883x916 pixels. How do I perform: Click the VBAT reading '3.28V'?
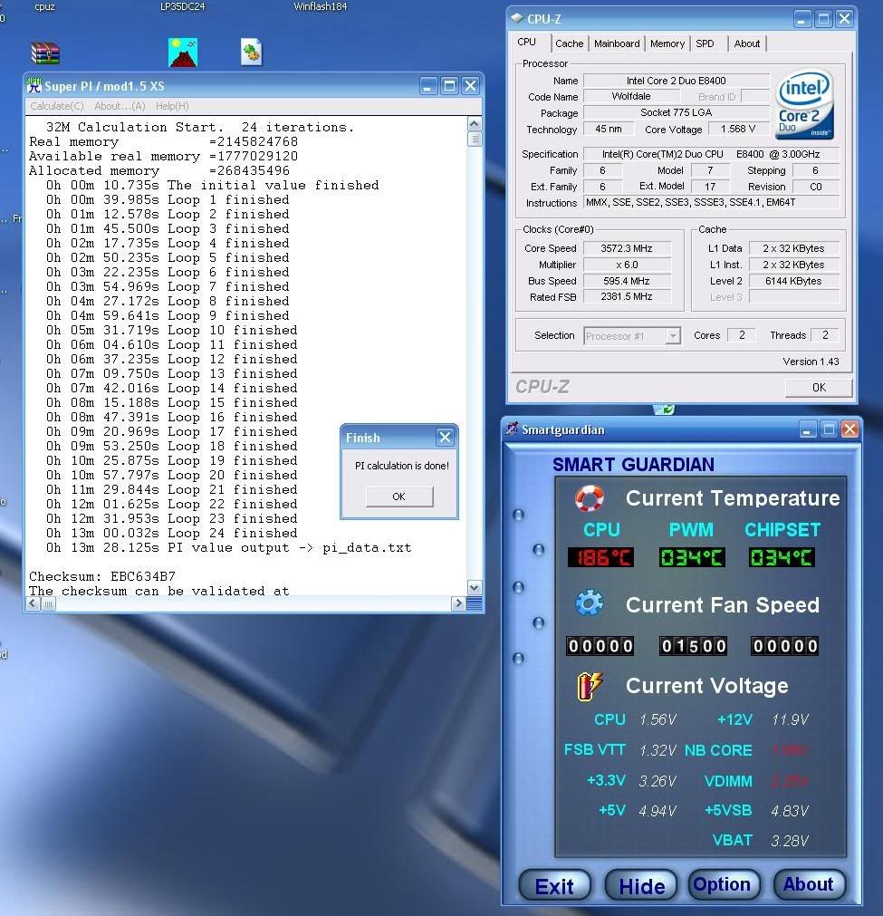point(790,841)
